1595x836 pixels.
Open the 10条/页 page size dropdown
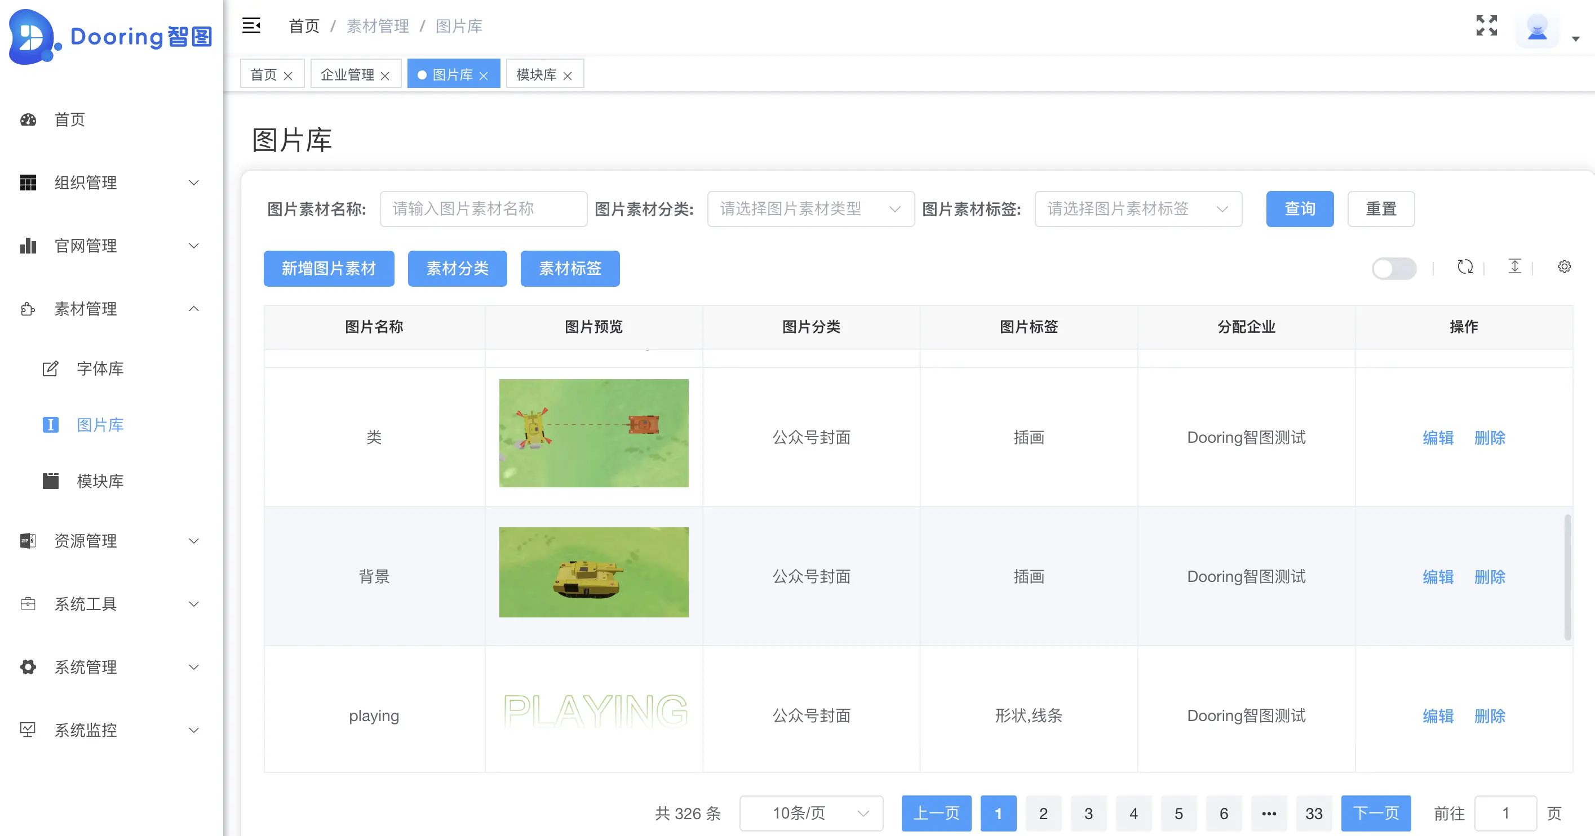(x=810, y=813)
